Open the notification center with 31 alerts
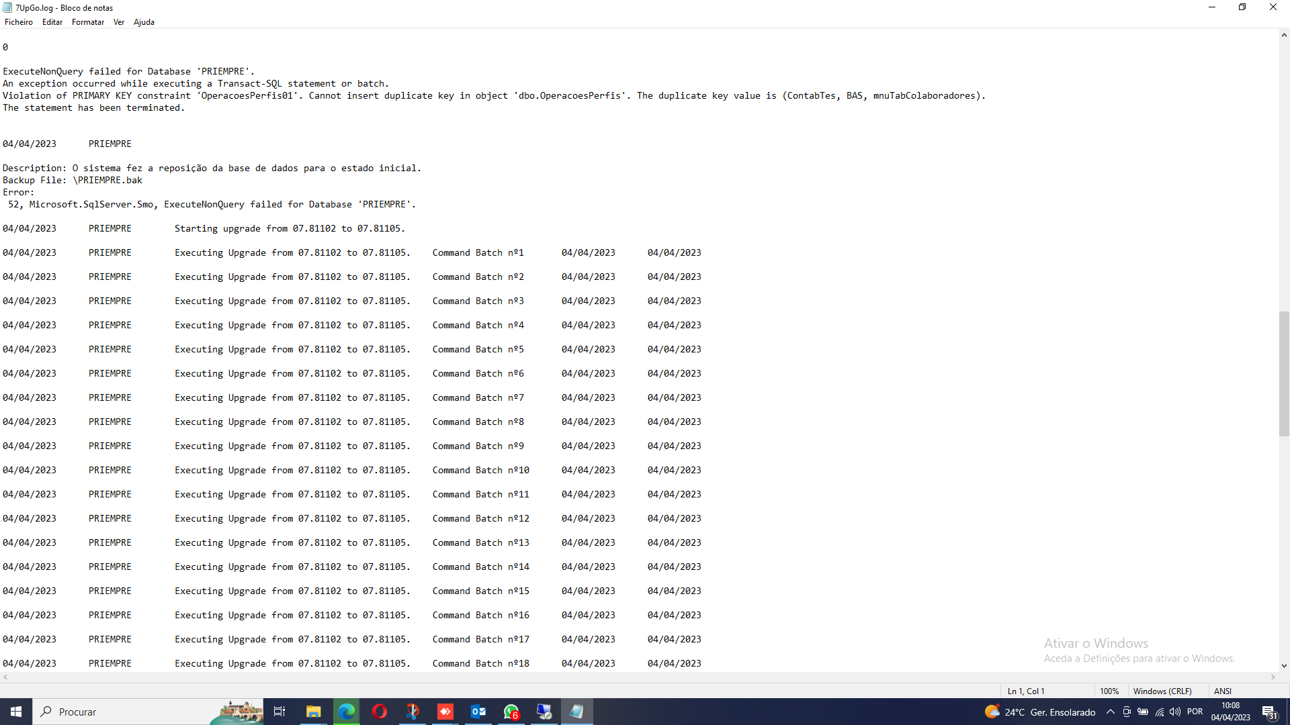This screenshot has height=725, width=1290. tap(1269, 712)
